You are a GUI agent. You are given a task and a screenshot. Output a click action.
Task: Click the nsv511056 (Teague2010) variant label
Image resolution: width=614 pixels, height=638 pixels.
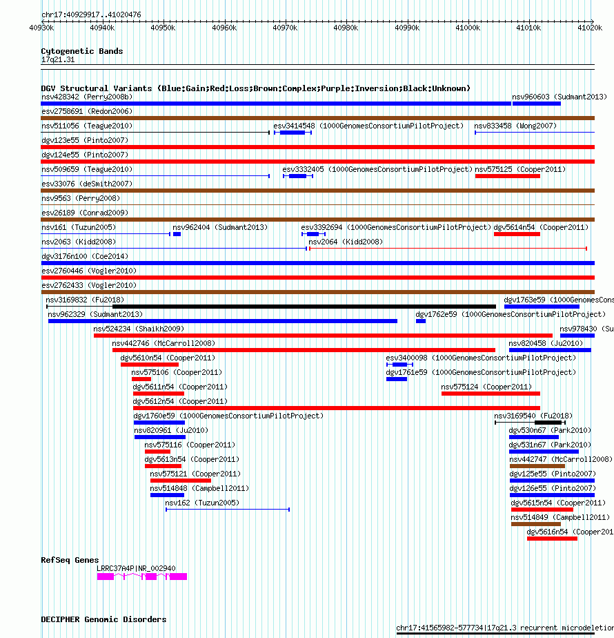click(87, 126)
